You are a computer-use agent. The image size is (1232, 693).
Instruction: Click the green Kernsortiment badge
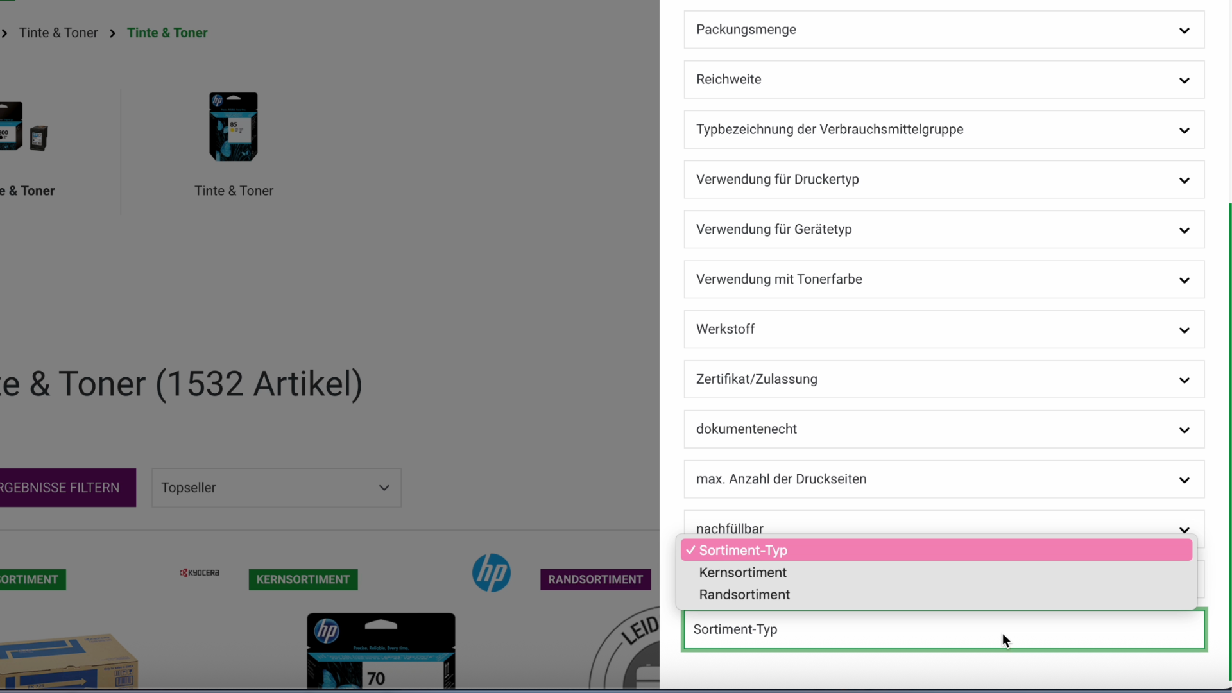(x=303, y=579)
